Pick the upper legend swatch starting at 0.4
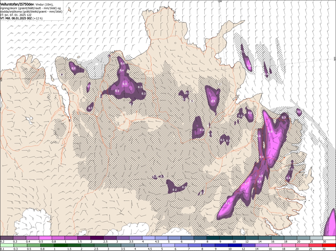This screenshot has height=251, width=336. click(x=33, y=238)
